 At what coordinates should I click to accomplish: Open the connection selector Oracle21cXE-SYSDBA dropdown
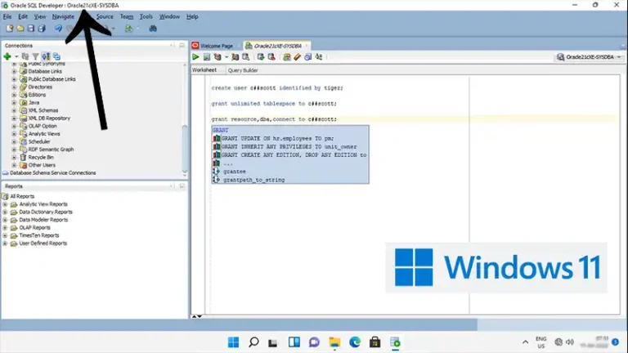tap(589, 57)
